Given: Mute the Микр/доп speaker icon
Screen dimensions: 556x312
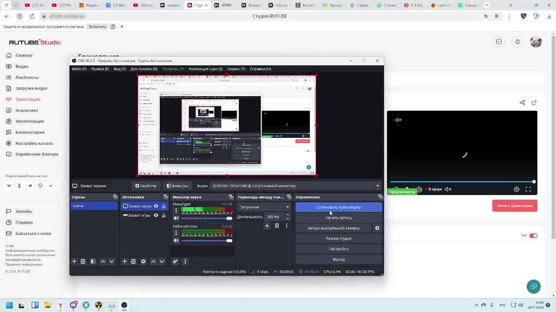Looking at the screenshot, I should [x=176, y=218].
